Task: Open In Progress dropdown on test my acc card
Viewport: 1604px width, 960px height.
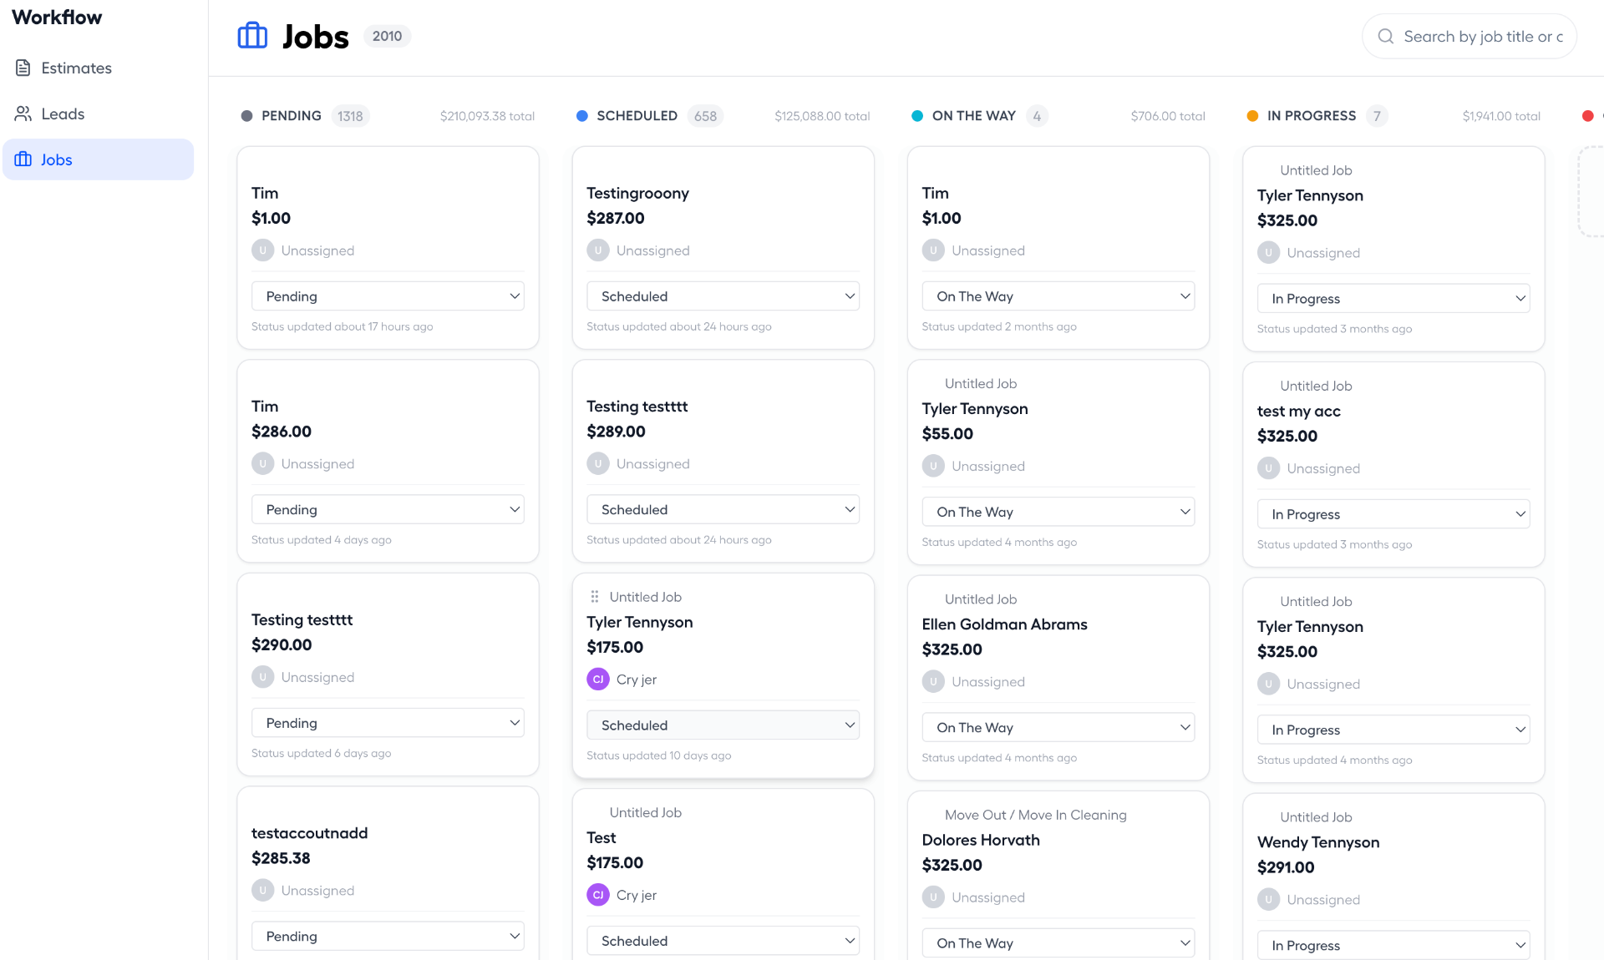Action: coord(1393,513)
